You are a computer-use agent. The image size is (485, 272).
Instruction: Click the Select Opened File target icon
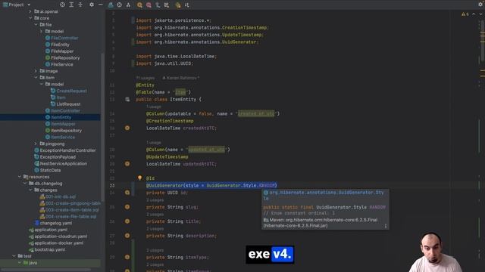(x=62, y=5)
